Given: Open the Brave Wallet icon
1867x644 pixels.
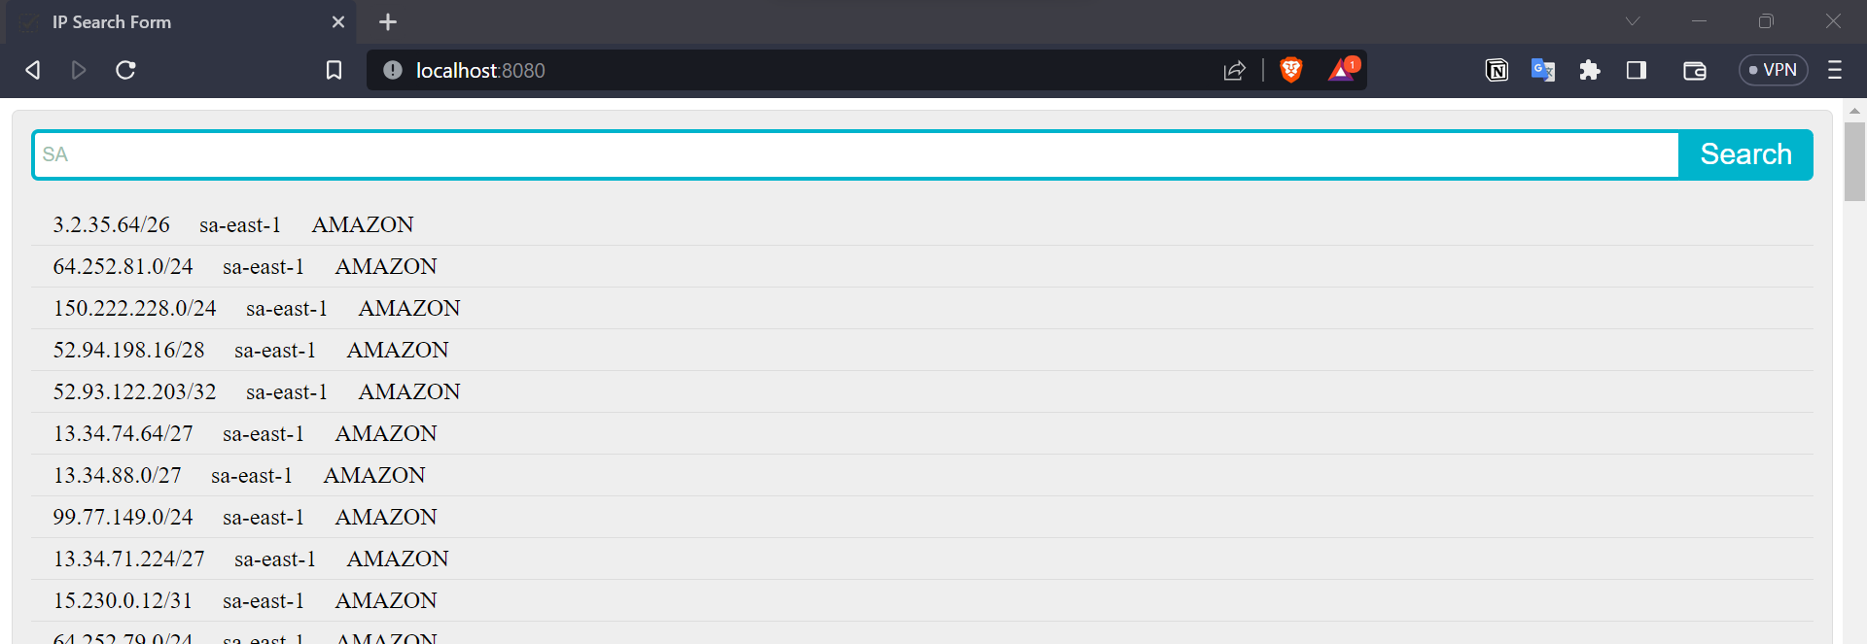Looking at the screenshot, I should tap(1695, 70).
